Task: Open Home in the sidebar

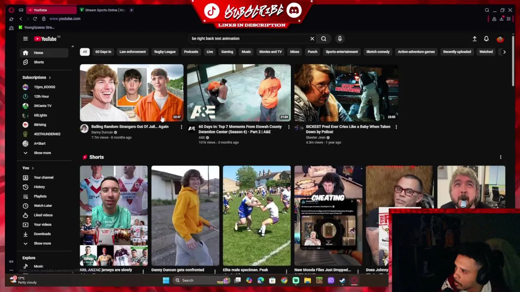Action: [44, 53]
